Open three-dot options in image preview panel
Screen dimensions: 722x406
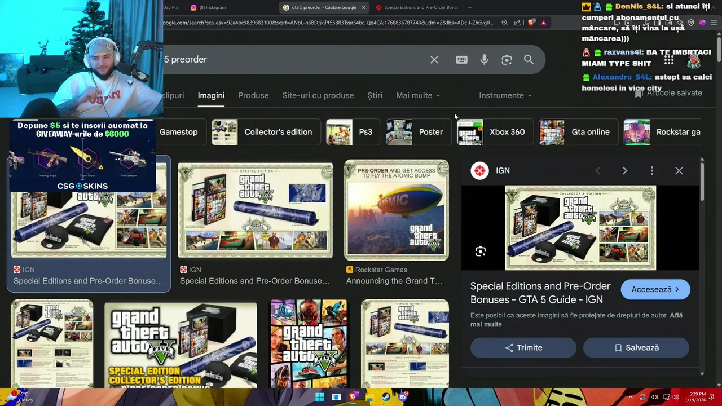pyautogui.click(x=651, y=170)
